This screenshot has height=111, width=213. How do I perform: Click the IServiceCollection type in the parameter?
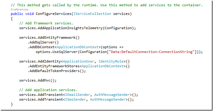[92, 14]
